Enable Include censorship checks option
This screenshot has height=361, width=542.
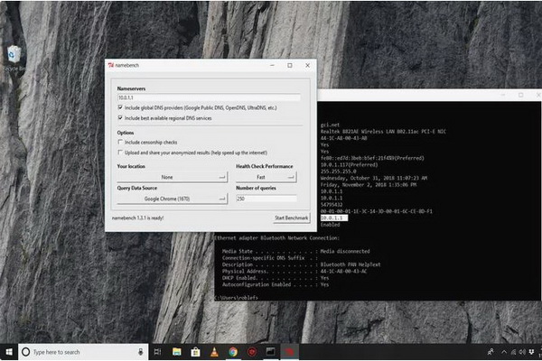pyautogui.click(x=120, y=142)
